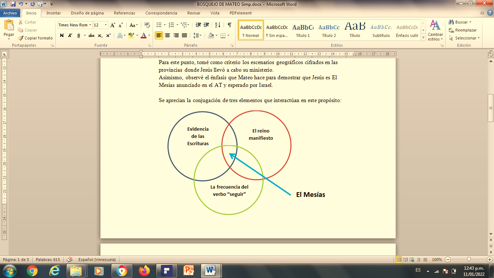Screen dimensions: 494x278
Task: Open the font size 12 dropdown
Action: 106,25
